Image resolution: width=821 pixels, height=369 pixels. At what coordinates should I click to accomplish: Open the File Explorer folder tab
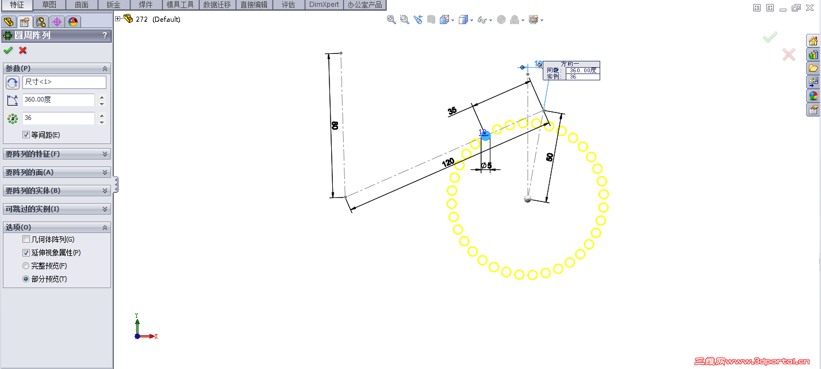click(813, 69)
